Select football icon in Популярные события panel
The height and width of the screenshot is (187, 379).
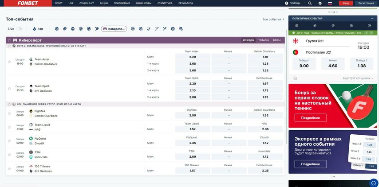click(x=296, y=25)
